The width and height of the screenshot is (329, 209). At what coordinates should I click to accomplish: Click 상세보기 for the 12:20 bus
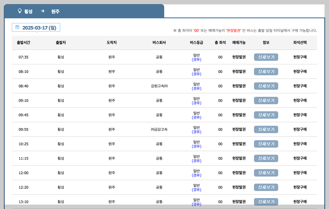(x=266, y=187)
